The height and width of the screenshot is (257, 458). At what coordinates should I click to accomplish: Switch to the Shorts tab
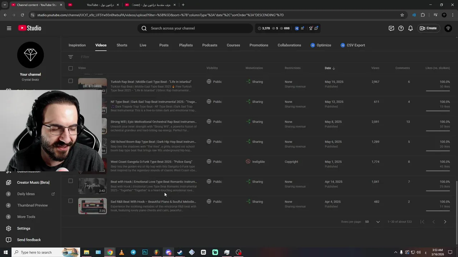point(122,45)
